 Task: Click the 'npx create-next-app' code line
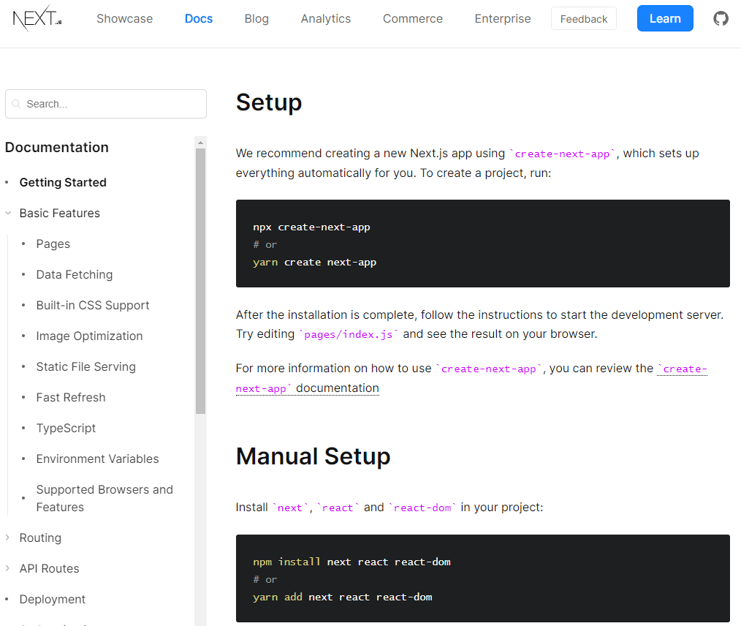(x=311, y=227)
